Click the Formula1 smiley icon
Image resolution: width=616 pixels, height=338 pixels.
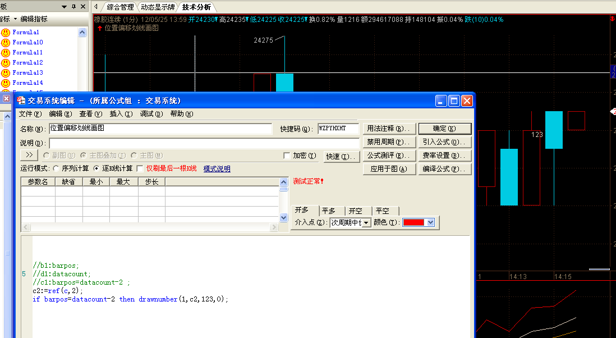pos(6,33)
